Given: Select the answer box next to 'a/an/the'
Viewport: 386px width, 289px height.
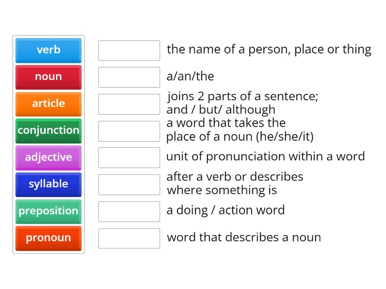Looking at the screenshot, I should tap(129, 76).
